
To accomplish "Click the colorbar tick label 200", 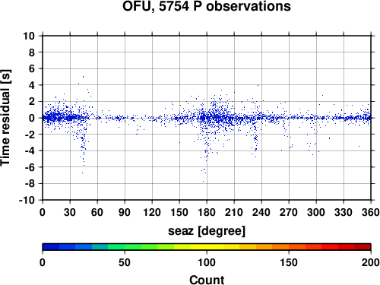I will coord(370,262).
